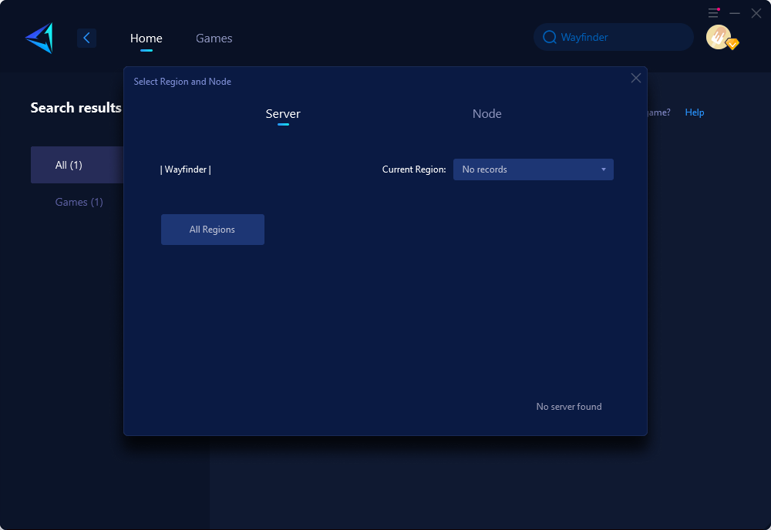This screenshot has width=771, height=530.
Task: Select the Server tab in dialog
Action: (x=283, y=114)
